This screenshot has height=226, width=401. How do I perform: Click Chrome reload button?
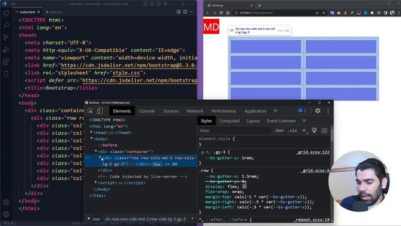[221, 13]
